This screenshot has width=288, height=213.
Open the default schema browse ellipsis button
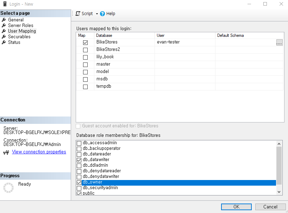pyautogui.click(x=279, y=42)
